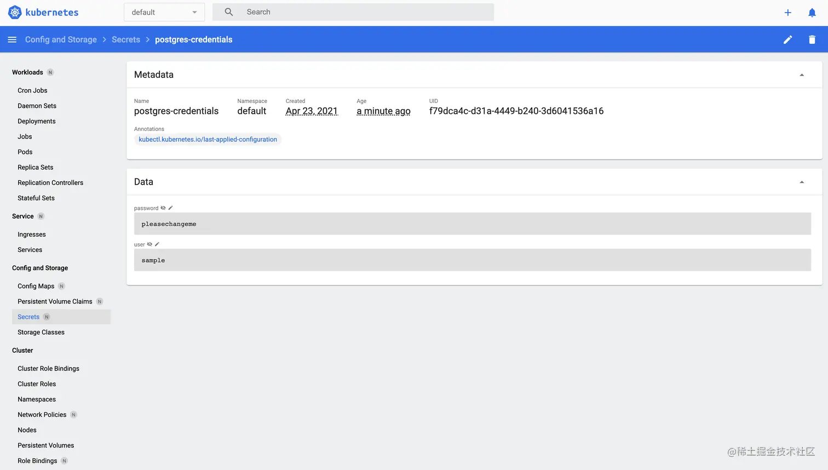828x470 pixels.
Task: Open Replication Controllers in sidebar
Action: coord(50,182)
